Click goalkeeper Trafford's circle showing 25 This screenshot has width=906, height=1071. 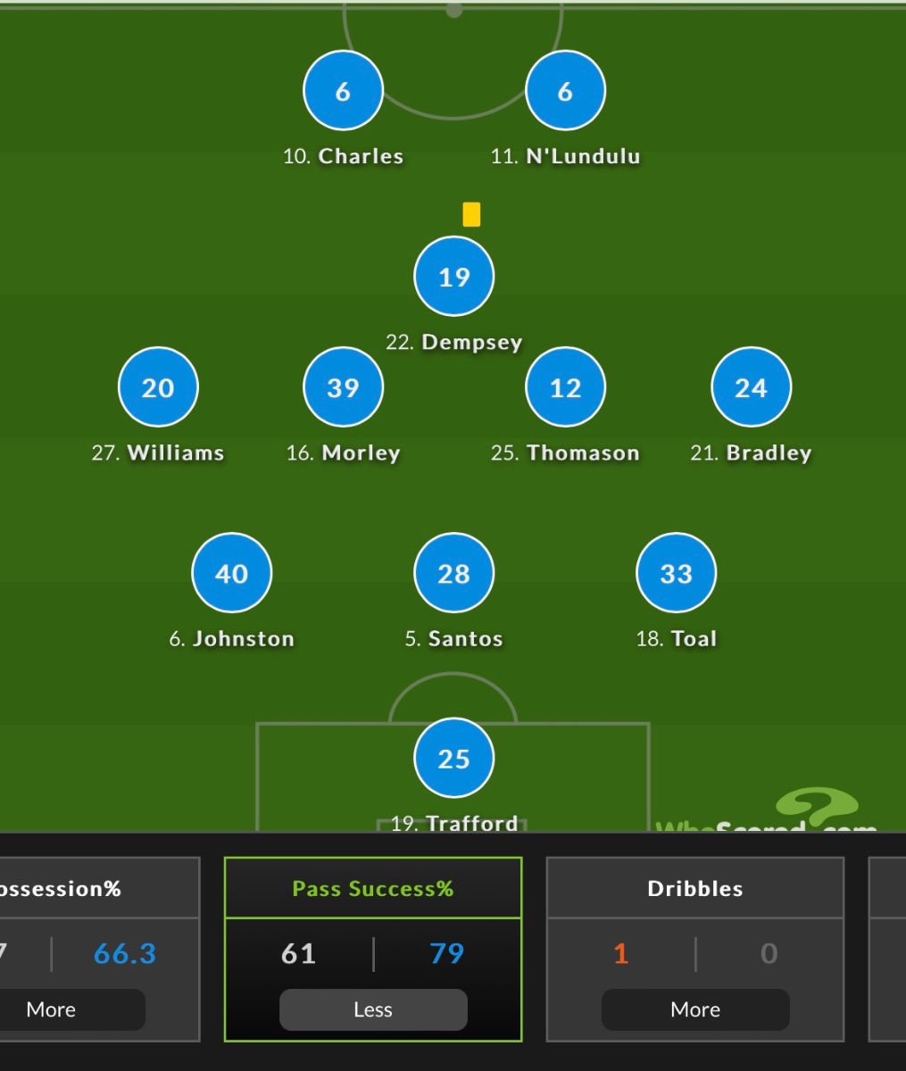point(453,759)
